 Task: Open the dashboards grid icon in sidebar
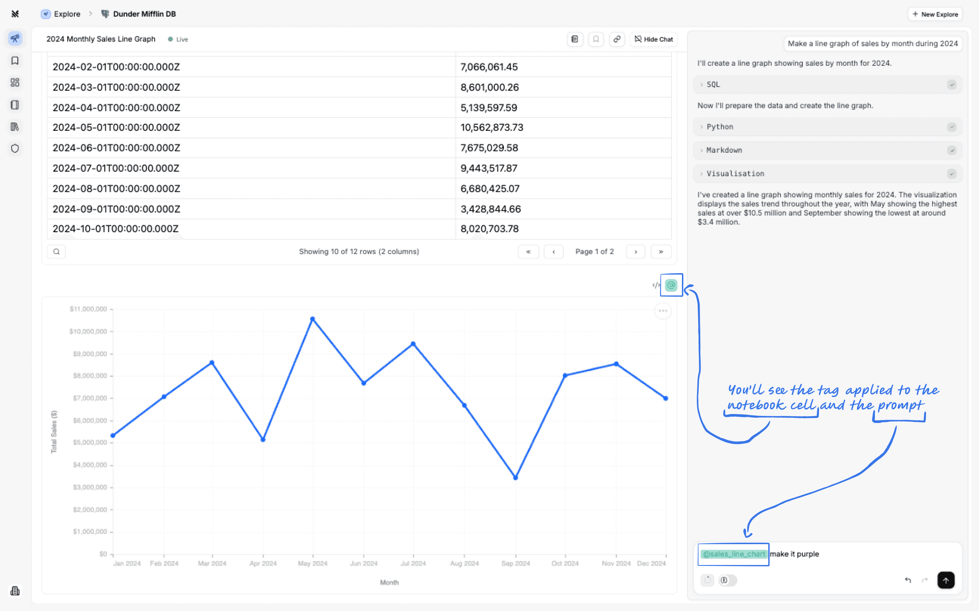(x=15, y=82)
